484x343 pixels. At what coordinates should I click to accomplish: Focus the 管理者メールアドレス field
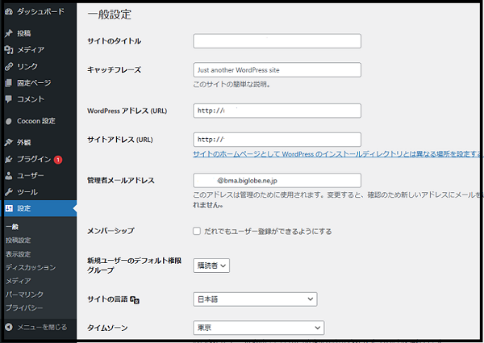tap(277, 180)
